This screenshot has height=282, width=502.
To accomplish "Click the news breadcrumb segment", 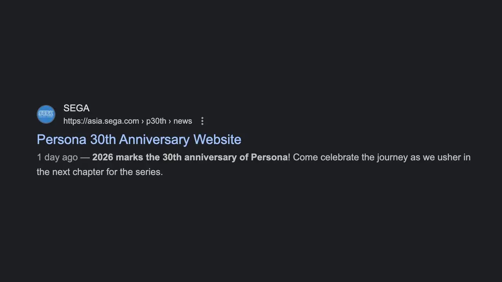I will click(183, 121).
